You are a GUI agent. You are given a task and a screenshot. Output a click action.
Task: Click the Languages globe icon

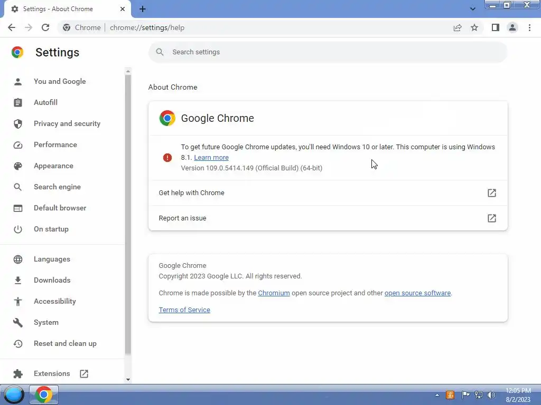point(17,259)
